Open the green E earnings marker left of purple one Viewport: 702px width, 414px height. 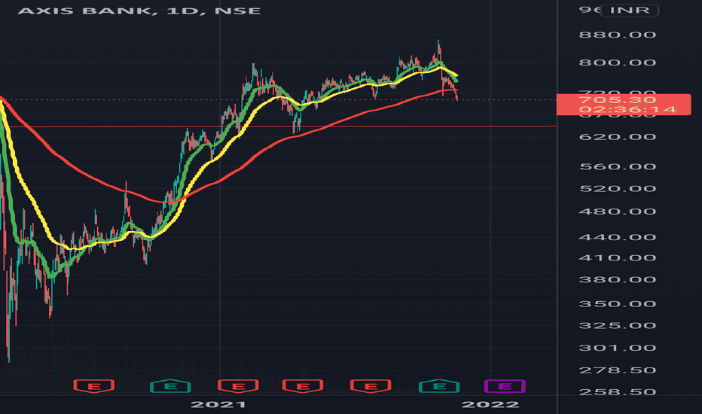[439, 386]
